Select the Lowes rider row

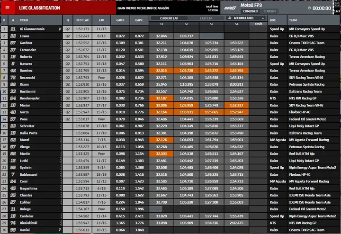pos(170,36)
